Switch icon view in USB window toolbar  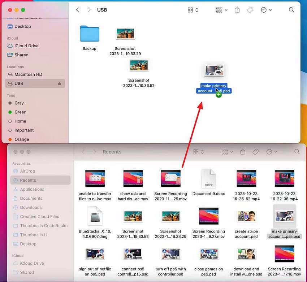(193, 10)
